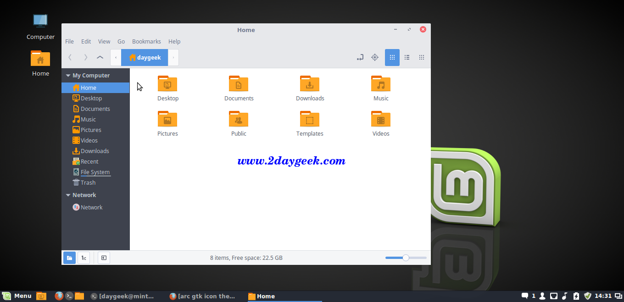624x302 pixels.
Task: Open the battery power tray icon
Action: point(576,296)
